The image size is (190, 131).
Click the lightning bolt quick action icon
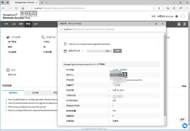[x=185, y=24]
